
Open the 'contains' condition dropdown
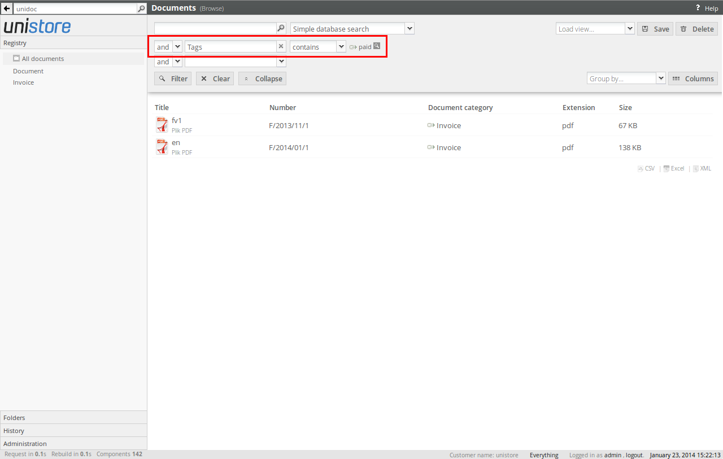coord(341,46)
